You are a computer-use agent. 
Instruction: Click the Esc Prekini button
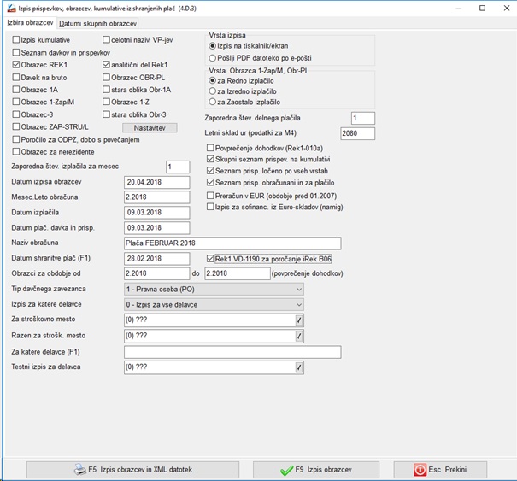440,470
